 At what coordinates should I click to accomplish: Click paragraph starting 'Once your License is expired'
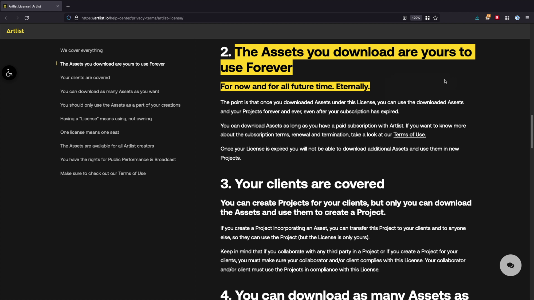tap(340, 153)
